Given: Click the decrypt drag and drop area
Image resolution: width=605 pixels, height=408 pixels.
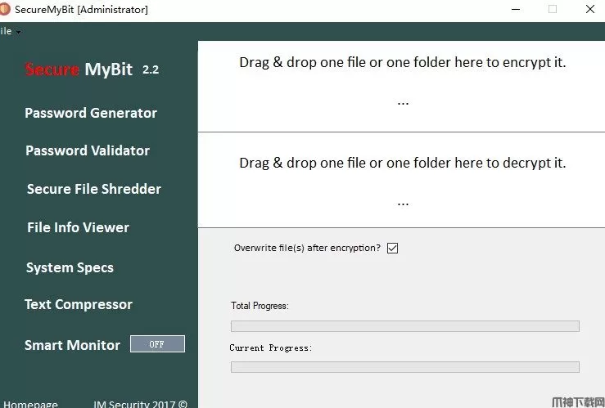Looking at the screenshot, I should [402, 180].
